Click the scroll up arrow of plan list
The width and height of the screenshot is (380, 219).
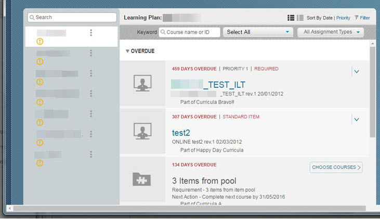(373, 44)
